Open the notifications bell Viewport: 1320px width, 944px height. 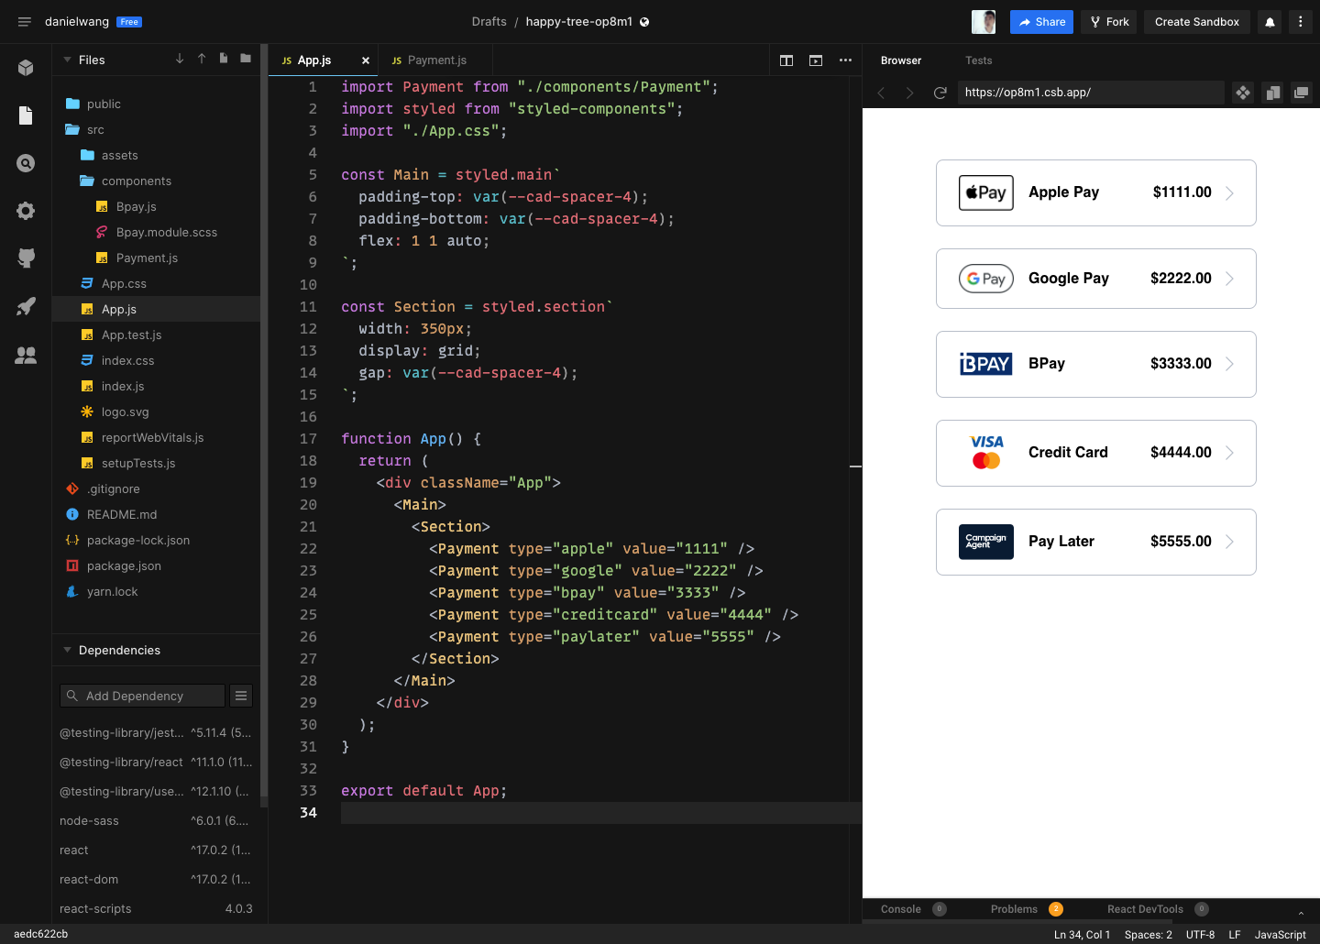tap(1270, 22)
